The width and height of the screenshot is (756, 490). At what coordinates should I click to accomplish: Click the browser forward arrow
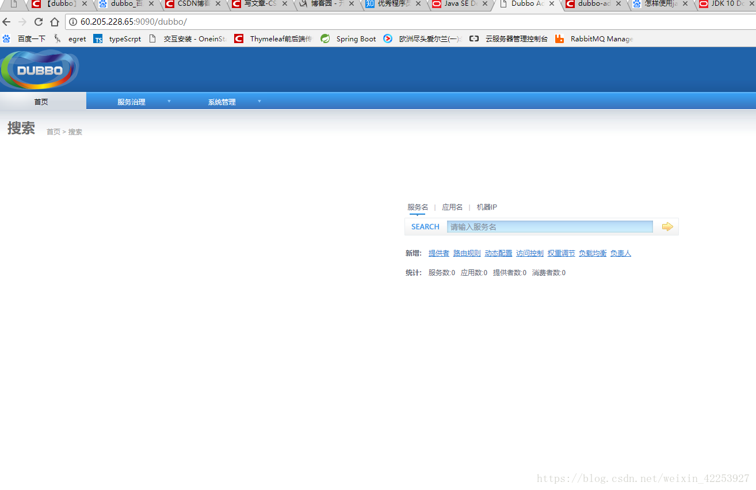coord(22,22)
